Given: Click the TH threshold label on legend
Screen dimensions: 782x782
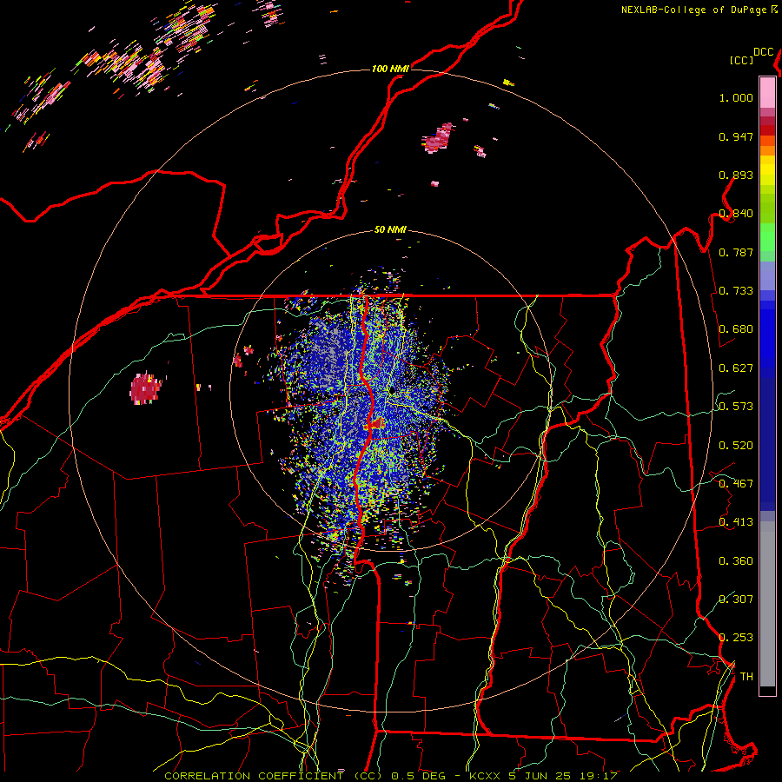Looking at the screenshot, I should pyautogui.click(x=746, y=677).
